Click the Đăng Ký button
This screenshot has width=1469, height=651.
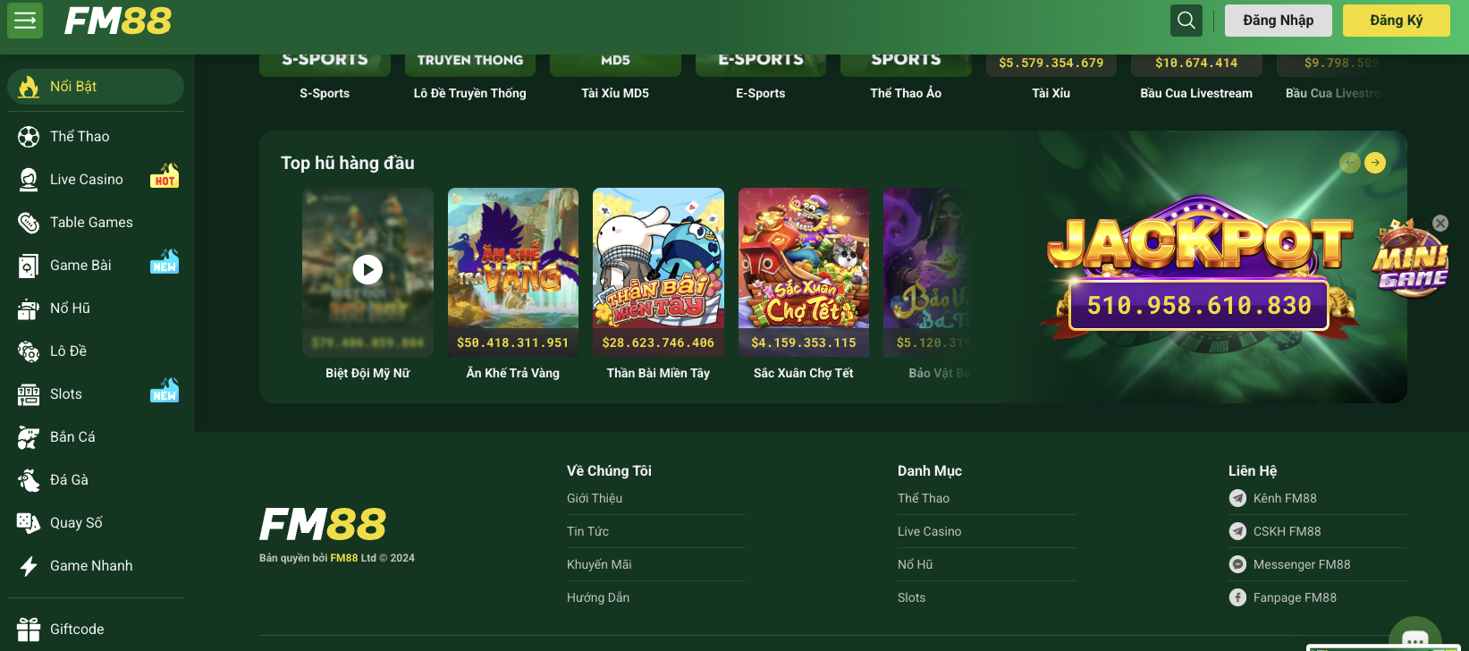[1396, 21]
